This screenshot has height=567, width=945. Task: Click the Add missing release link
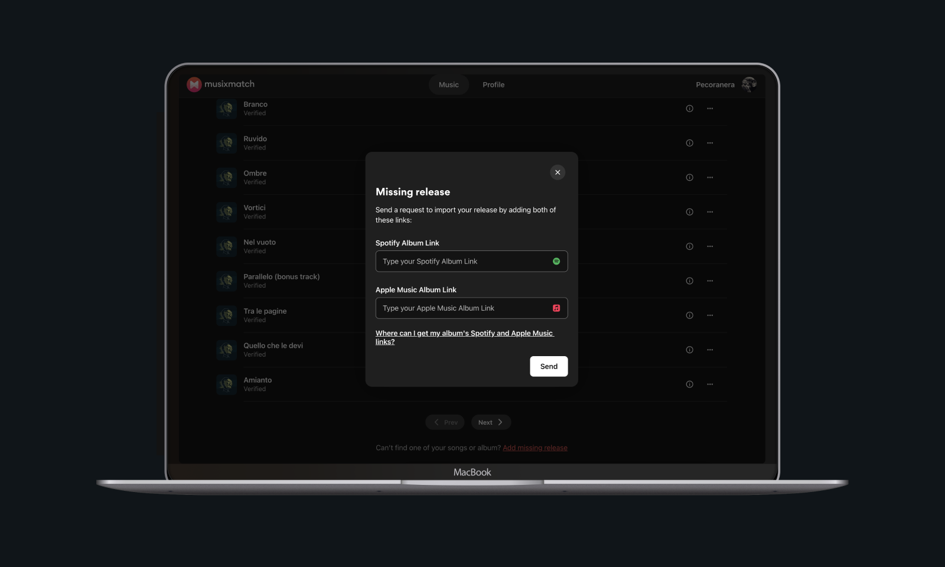(x=535, y=448)
